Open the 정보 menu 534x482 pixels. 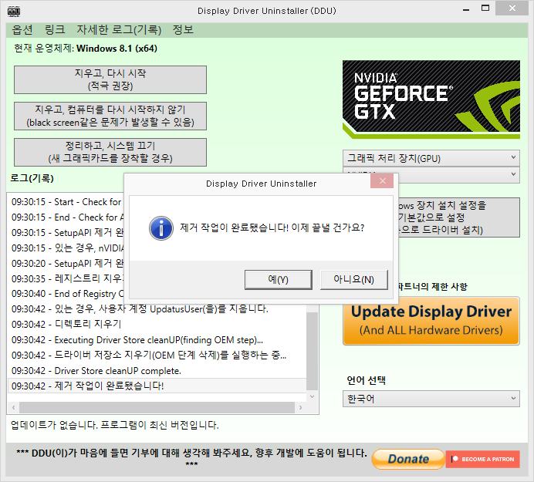click(x=183, y=30)
